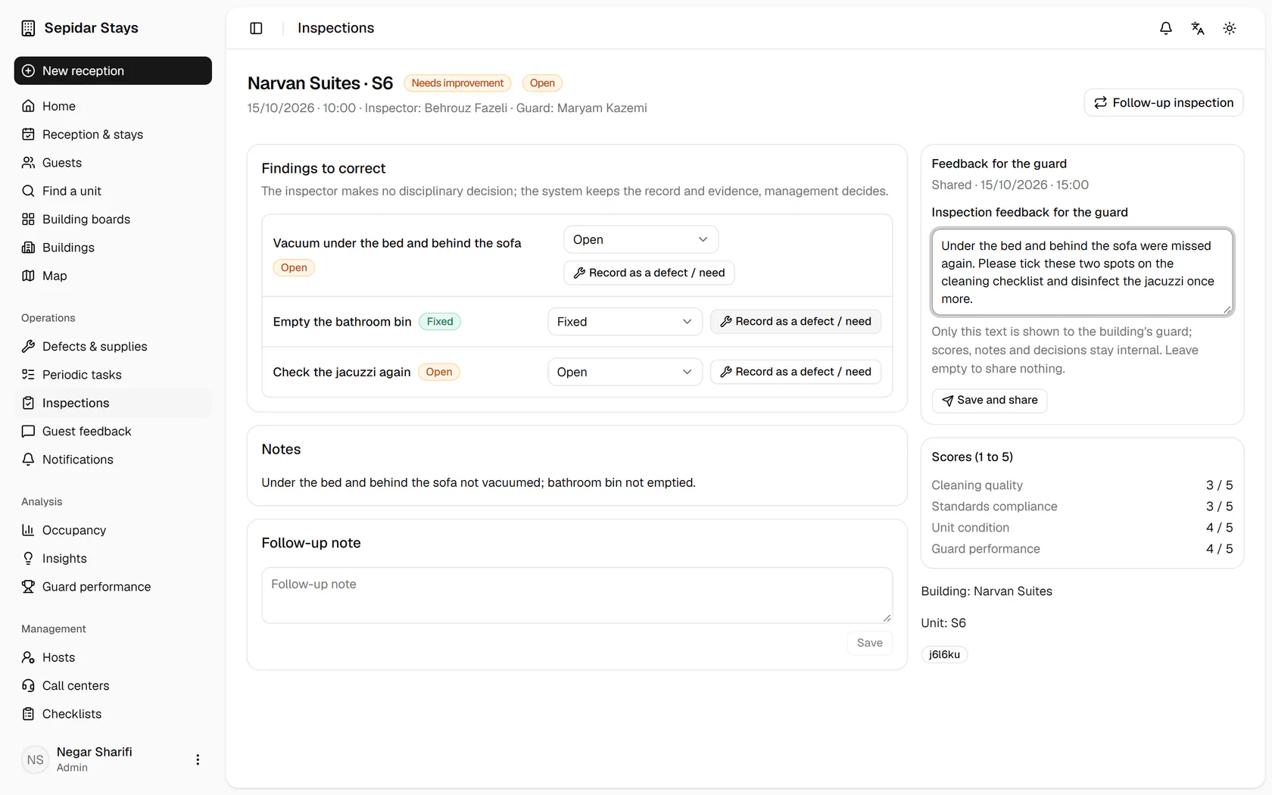Click the Map icon in sidebar
The height and width of the screenshot is (795, 1272).
(x=28, y=276)
